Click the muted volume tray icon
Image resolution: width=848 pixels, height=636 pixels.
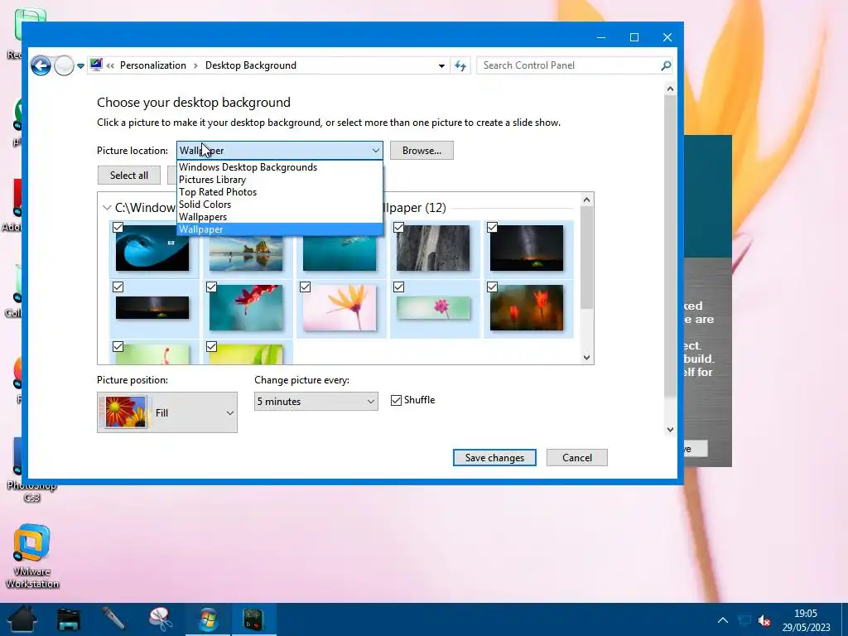coord(764,620)
